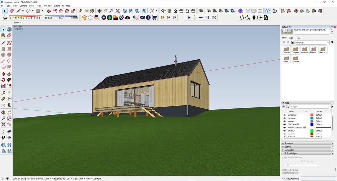Viewport: 337px width, 181px height.
Task: Enable Smooth normals checkbox
Action: tap(283, 170)
